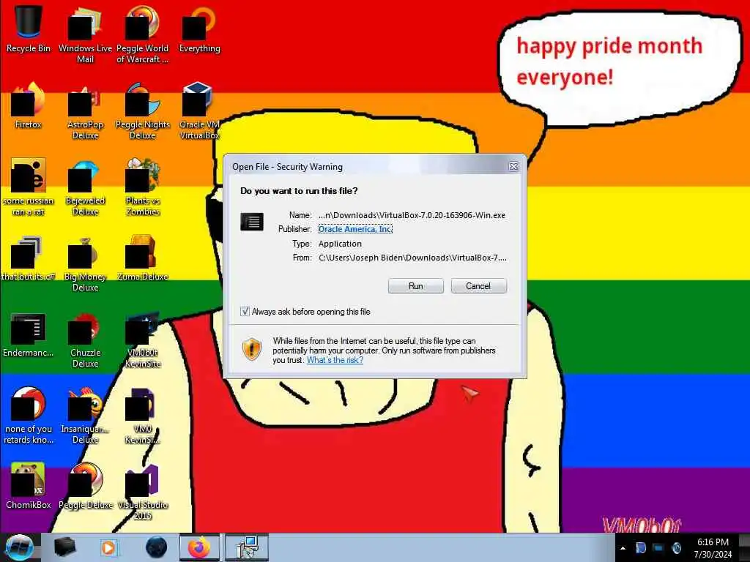Click Cancel in the Security Warning dialog
The height and width of the screenshot is (562, 750).
pos(478,286)
